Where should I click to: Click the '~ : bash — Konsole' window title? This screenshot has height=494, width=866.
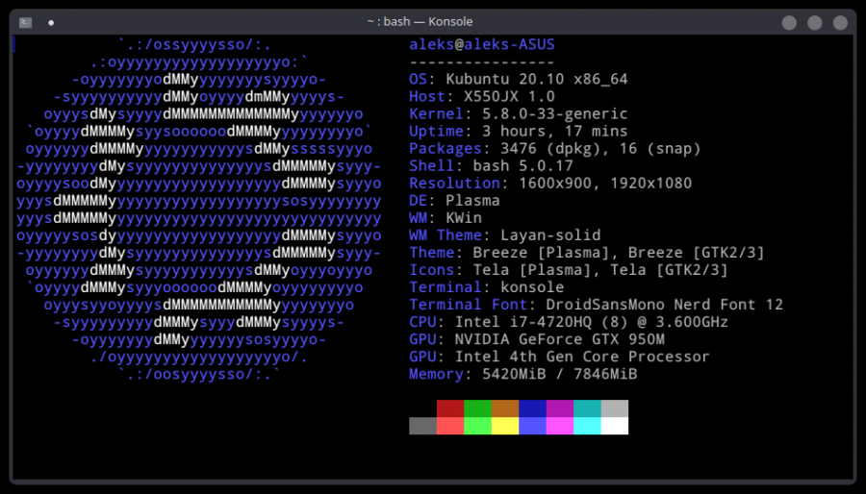[x=420, y=22]
